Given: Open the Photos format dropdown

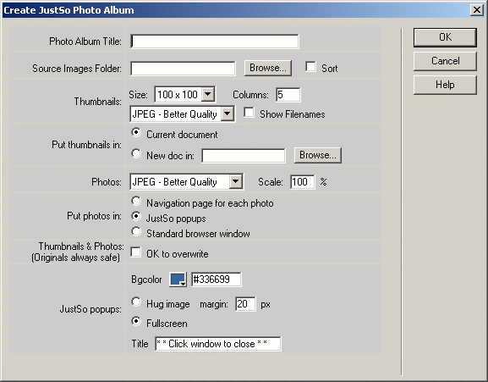Looking at the screenshot, I should click(236, 181).
